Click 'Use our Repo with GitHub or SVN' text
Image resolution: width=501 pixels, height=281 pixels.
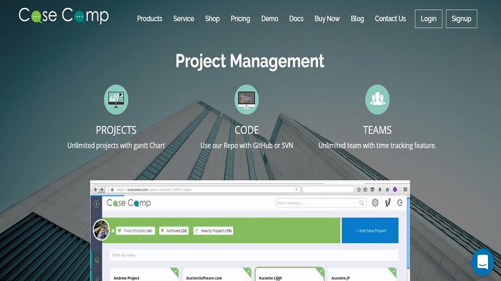247,146
